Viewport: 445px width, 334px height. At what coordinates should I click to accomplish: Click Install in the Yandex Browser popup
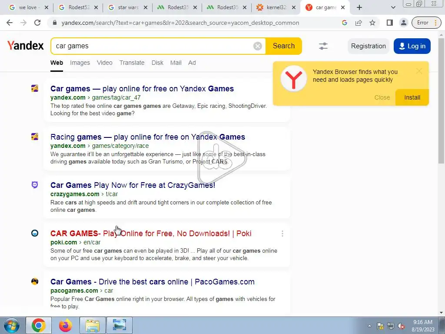[x=412, y=97]
